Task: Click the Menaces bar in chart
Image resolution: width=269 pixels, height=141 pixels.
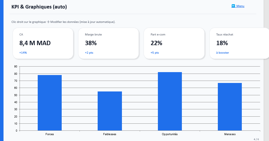Action: coord(230,107)
